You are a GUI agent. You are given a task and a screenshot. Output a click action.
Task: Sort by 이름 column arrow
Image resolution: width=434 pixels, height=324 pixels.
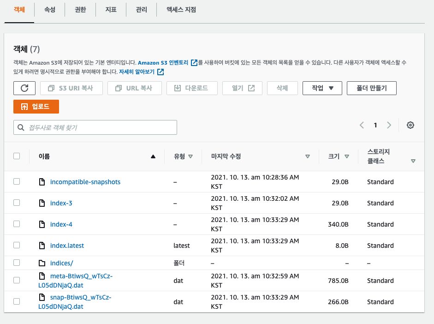153,156
